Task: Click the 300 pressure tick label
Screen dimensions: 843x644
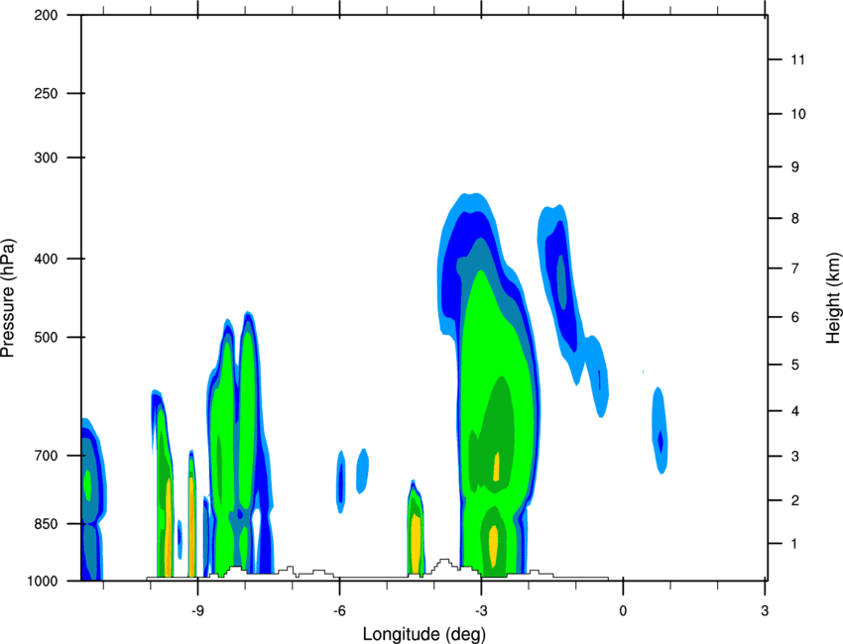Action: coord(46,158)
